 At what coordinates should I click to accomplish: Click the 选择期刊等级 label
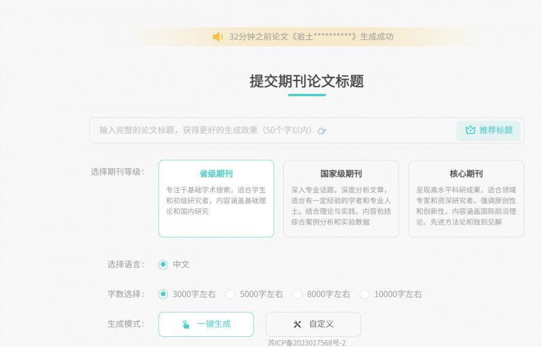pyautogui.click(x=117, y=172)
